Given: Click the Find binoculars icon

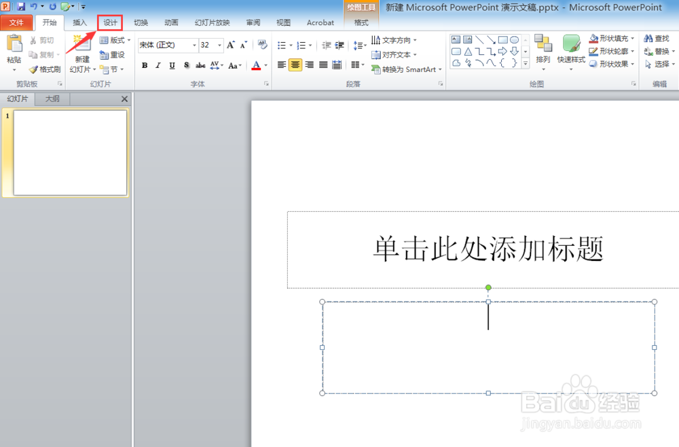Looking at the screenshot, I should tap(648, 39).
